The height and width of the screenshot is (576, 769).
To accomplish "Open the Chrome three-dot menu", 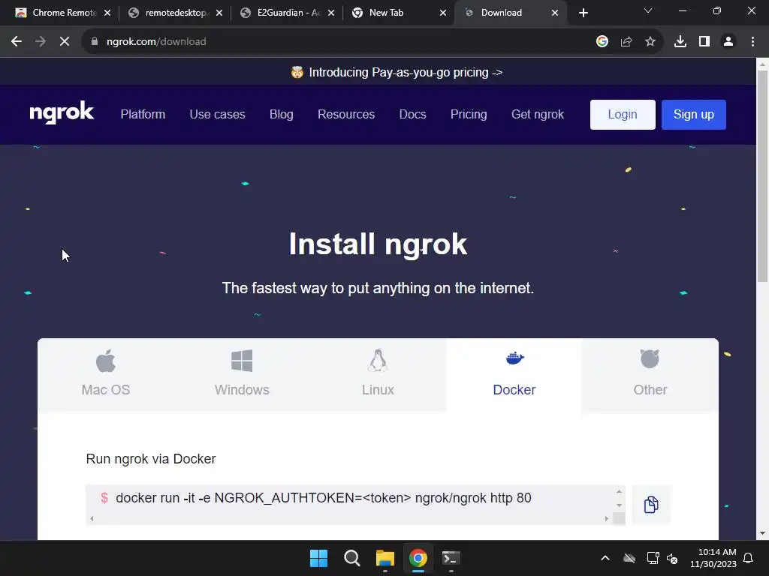I will click(x=752, y=42).
